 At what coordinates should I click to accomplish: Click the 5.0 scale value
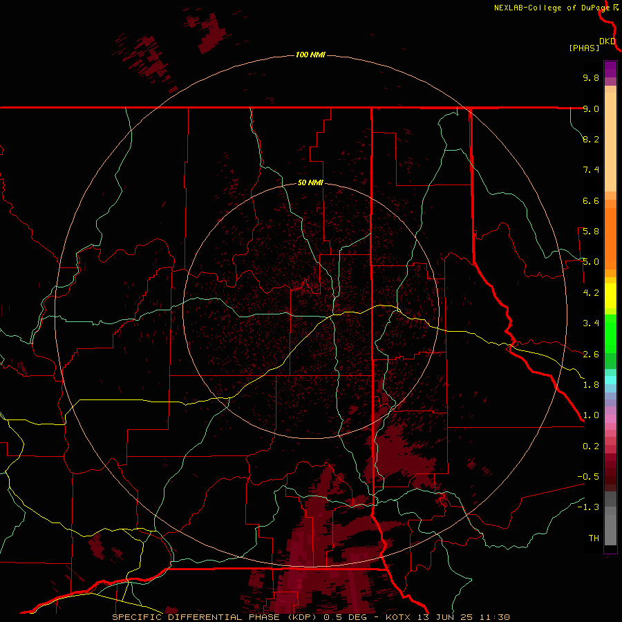[x=591, y=262]
